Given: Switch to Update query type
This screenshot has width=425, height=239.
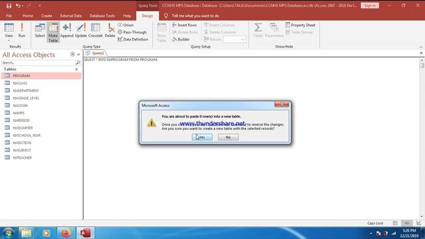Looking at the screenshot, I should [81, 31].
